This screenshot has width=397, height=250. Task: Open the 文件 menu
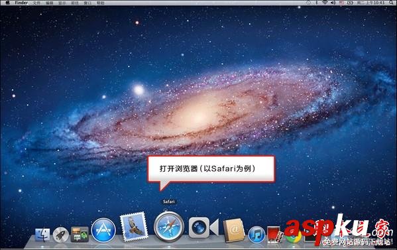tap(36, 3)
